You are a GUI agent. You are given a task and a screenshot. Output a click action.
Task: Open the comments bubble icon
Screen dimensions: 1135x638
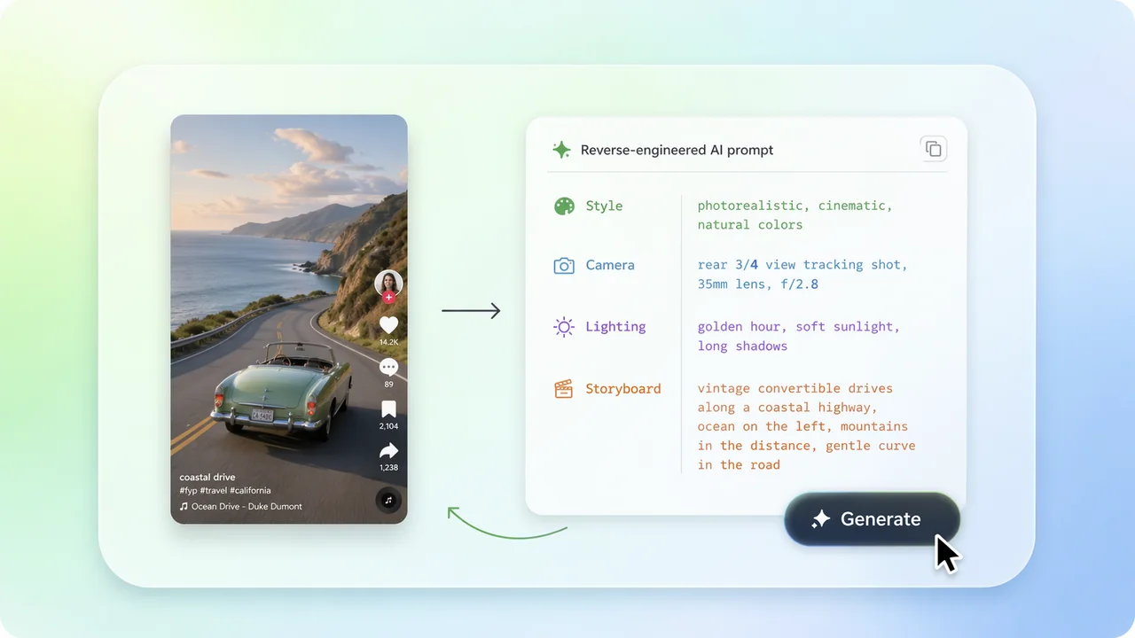pos(388,367)
